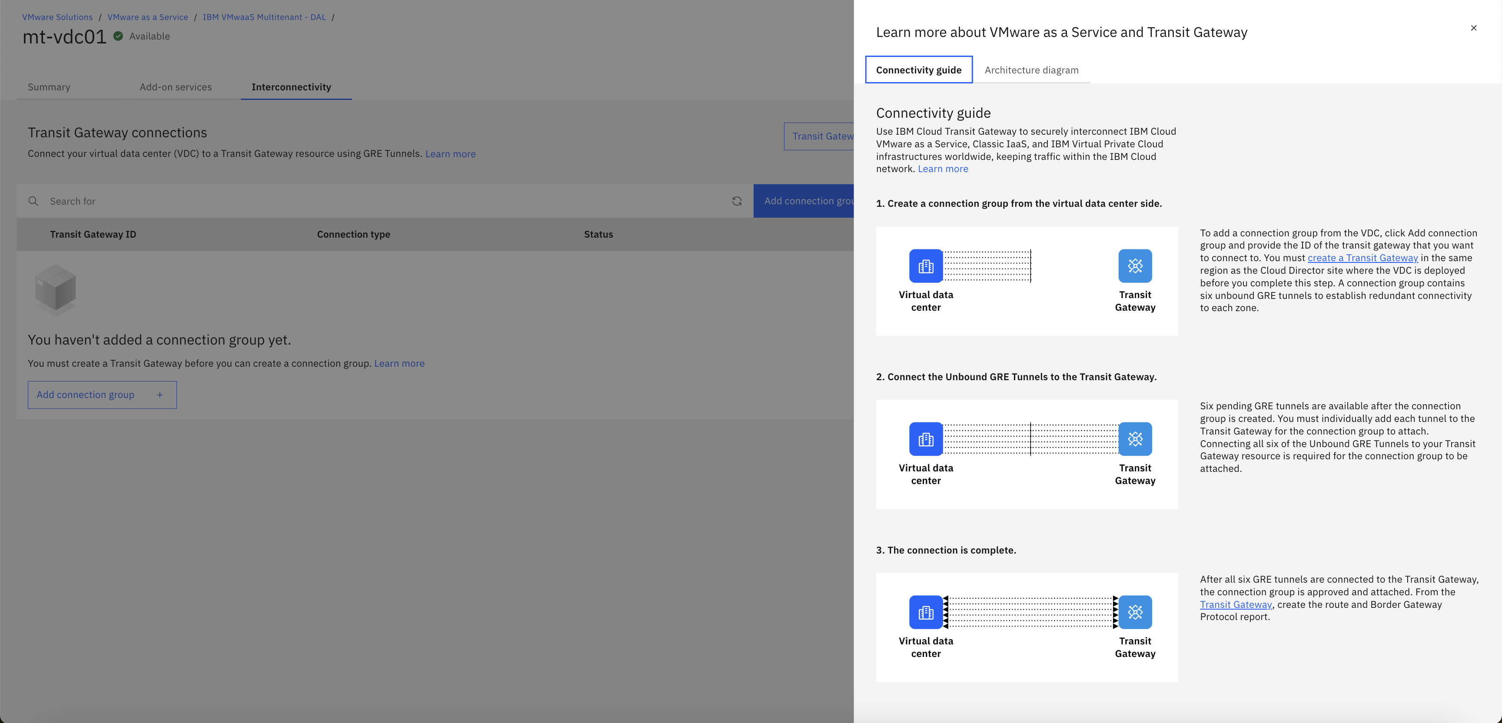Switch to Architecture diagram tab

pyautogui.click(x=1031, y=70)
